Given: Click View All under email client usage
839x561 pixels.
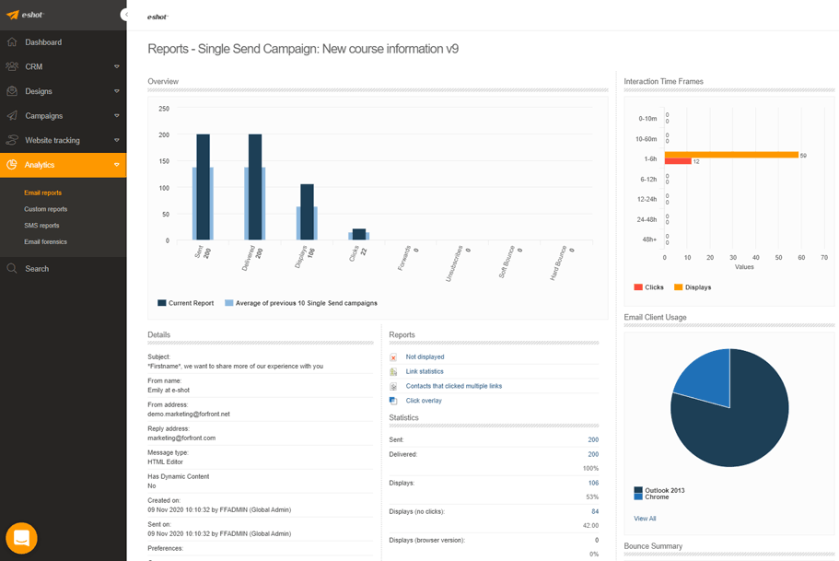Looking at the screenshot, I should 645,519.
